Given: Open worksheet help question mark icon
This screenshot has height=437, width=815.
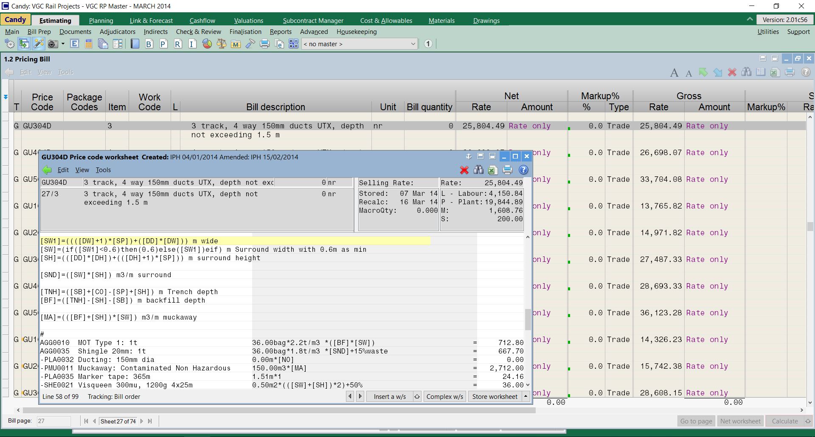Looking at the screenshot, I should [523, 170].
